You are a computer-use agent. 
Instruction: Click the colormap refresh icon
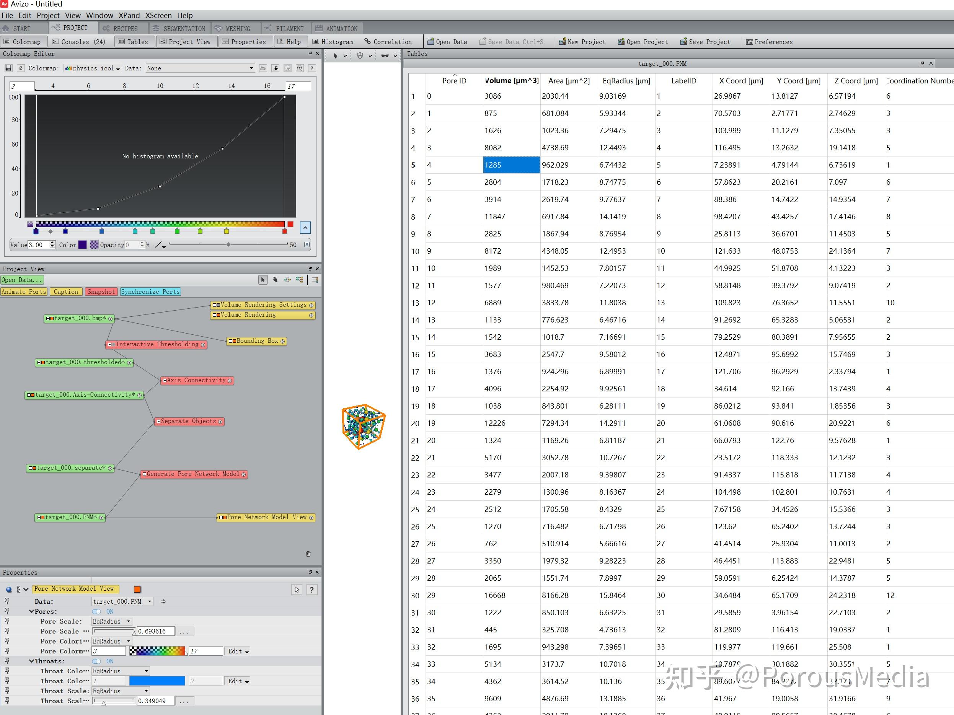20,68
